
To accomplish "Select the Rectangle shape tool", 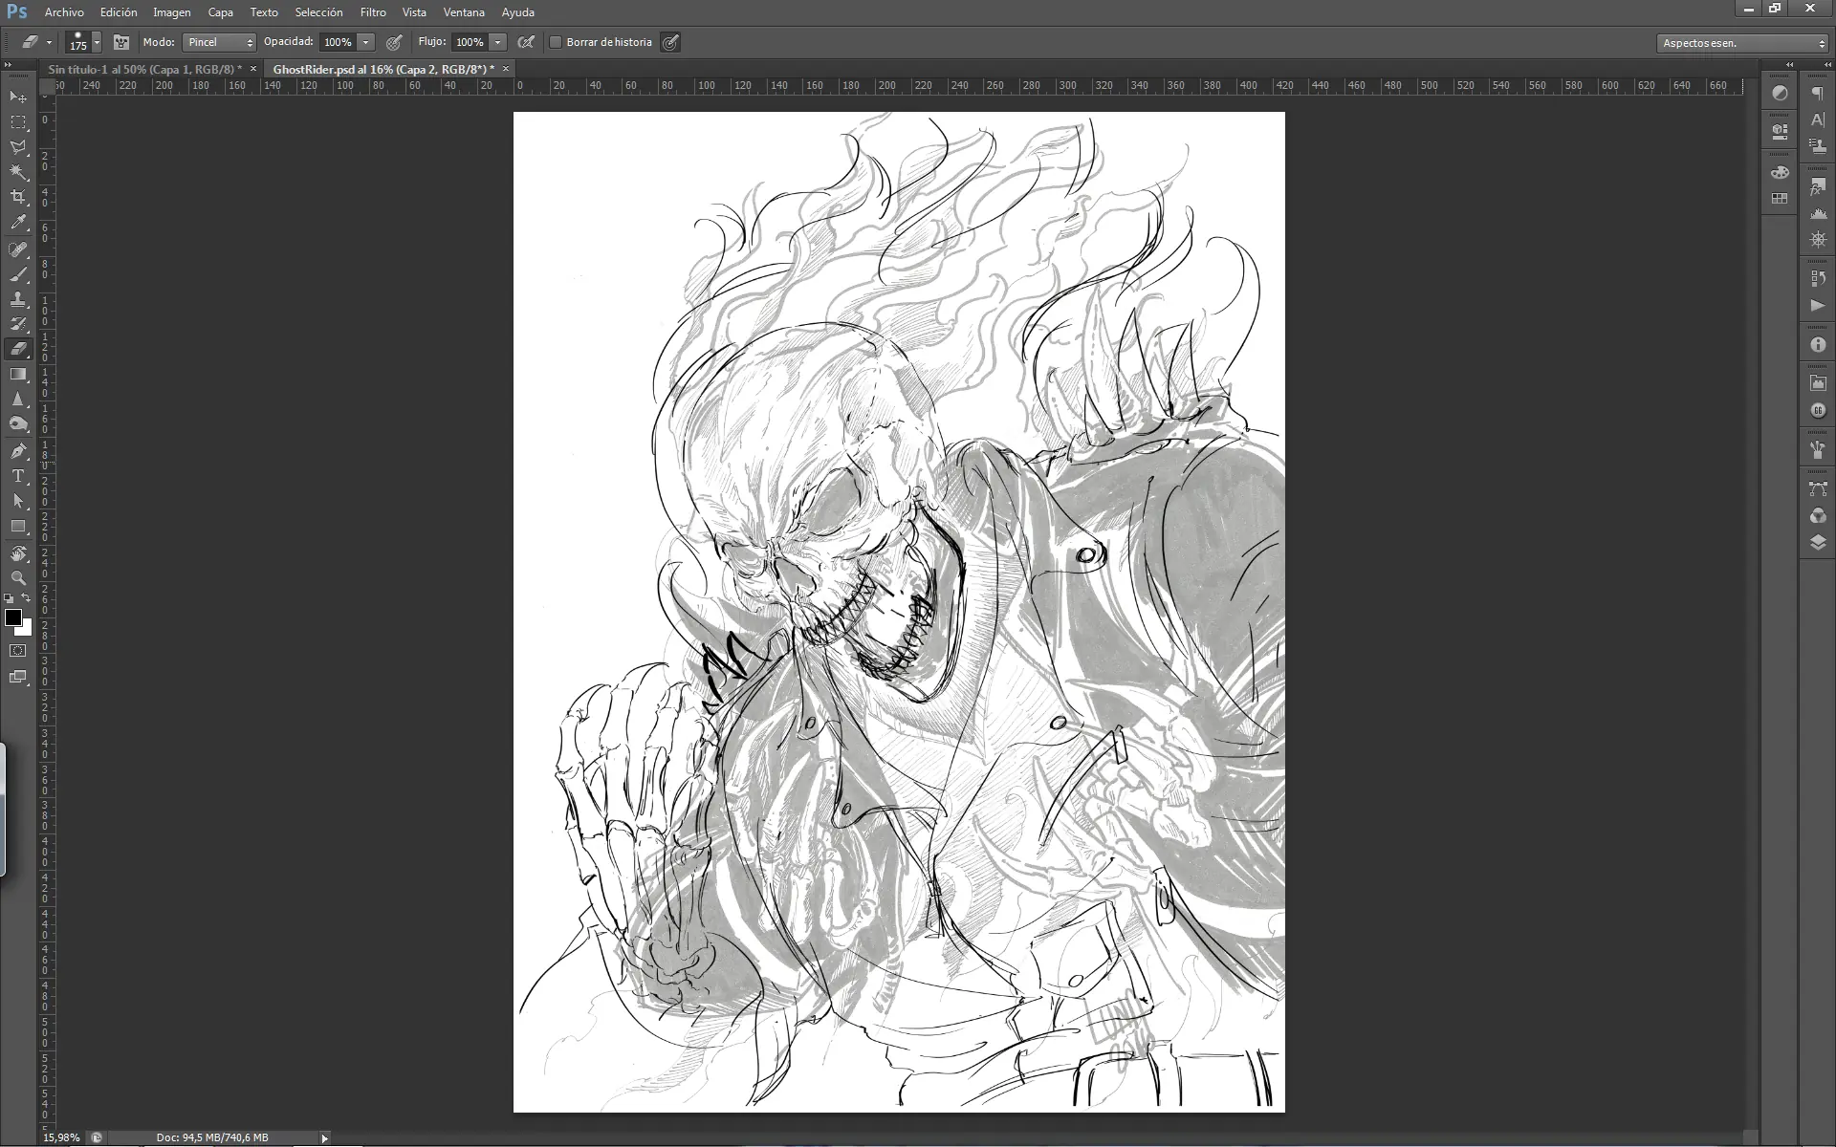I will point(18,527).
